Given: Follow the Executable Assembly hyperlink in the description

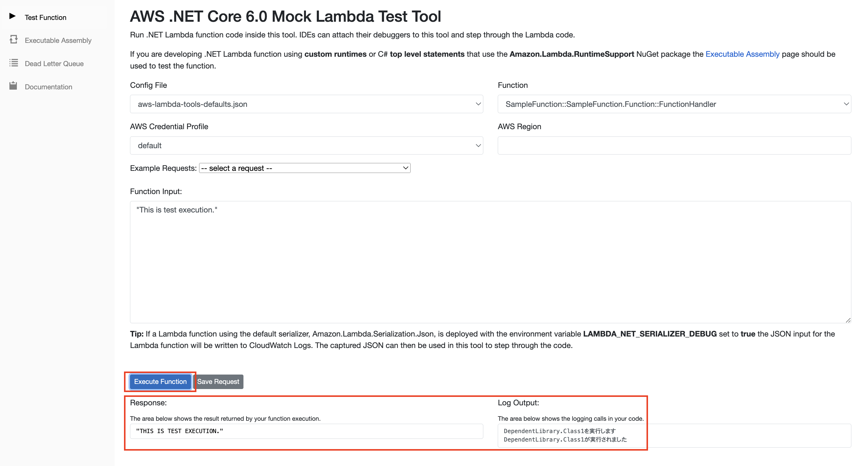Looking at the screenshot, I should (x=742, y=54).
